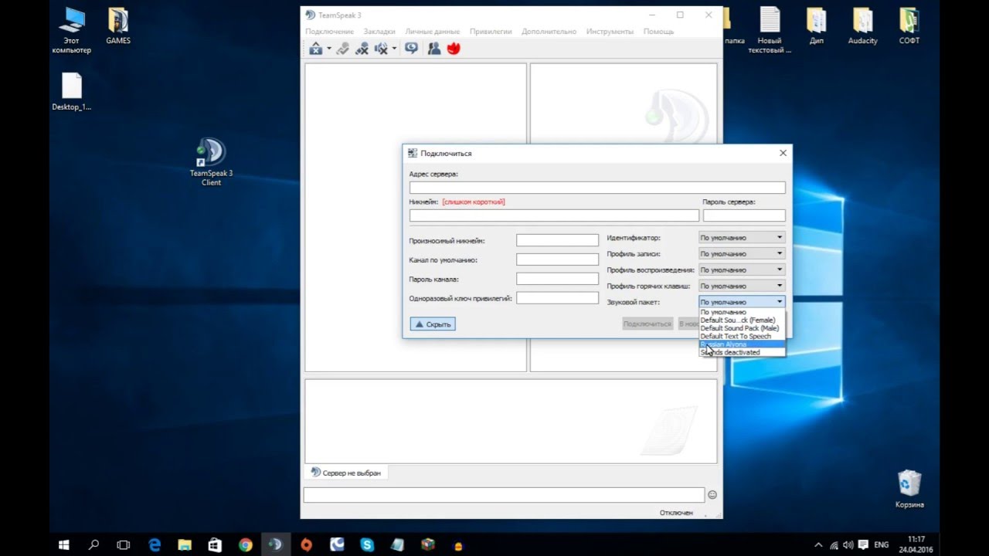Choose 'По умолчанию' in the open sound pack list
This screenshot has width=989, height=556.
click(742, 312)
